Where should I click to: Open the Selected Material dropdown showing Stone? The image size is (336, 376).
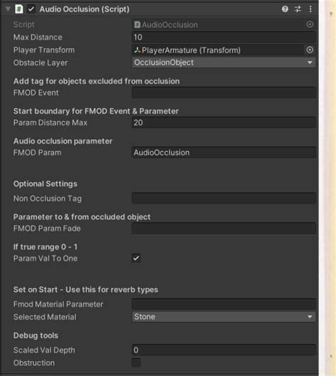[224, 317]
